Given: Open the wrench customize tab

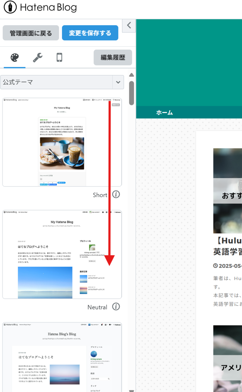Looking at the screenshot, I should pyautogui.click(x=38, y=58).
